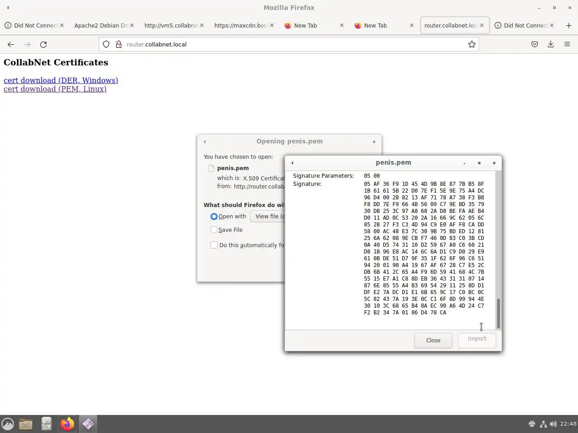
Task: Select the Open with radio button
Action: click(214, 216)
